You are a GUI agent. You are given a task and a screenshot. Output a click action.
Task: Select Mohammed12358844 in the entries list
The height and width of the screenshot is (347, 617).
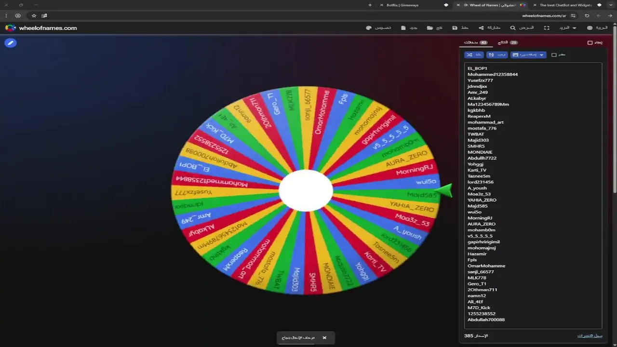coord(493,74)
